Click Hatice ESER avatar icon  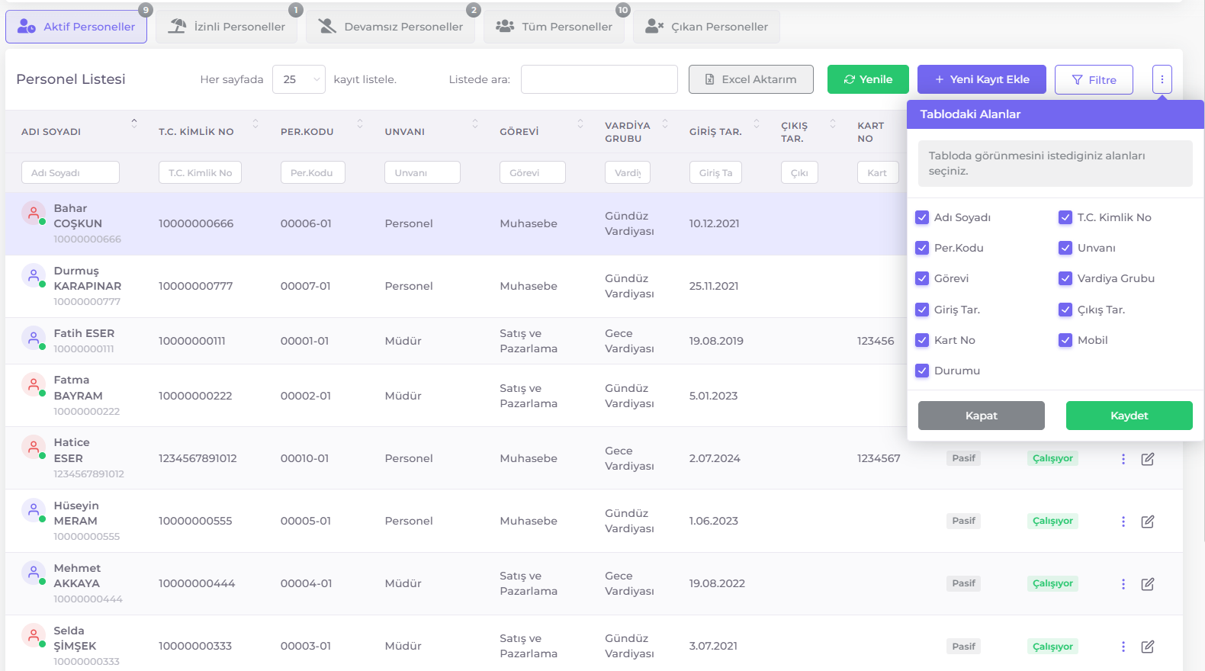(34, 447)
